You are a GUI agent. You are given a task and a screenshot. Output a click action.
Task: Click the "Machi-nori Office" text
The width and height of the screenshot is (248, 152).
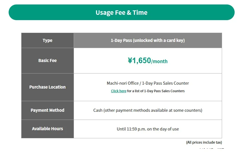pyautogui.click(x=122, y=83)
